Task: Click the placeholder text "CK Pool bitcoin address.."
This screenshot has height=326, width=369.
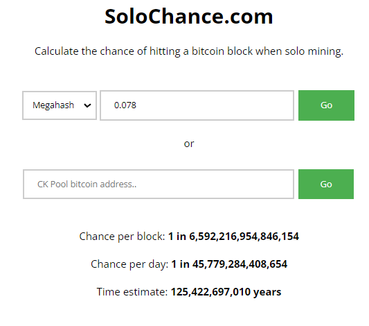Action: tap(87, 184)
